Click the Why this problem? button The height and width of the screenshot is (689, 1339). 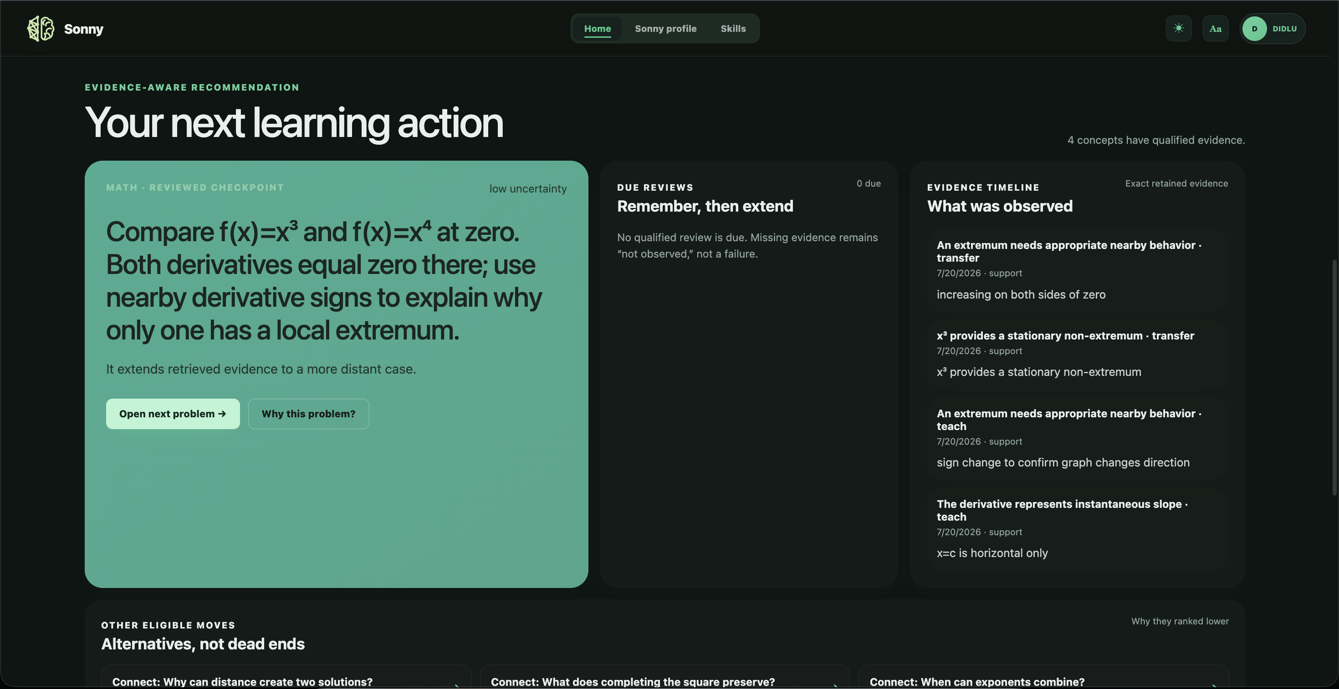click(x=309, y=414)
